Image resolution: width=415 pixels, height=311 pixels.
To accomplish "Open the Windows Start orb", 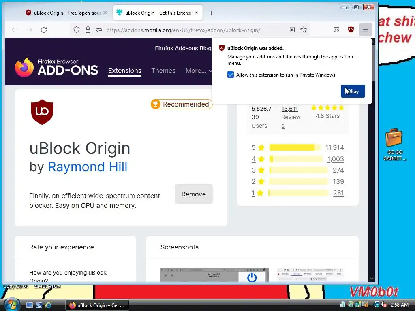I will coord(11,305).
